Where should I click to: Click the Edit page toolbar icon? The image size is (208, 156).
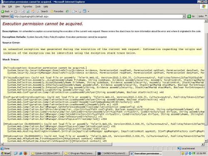pyautogui.click(x=84, y=11)
